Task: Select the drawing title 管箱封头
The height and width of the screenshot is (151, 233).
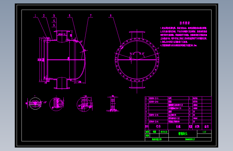Action: (183, 134)
